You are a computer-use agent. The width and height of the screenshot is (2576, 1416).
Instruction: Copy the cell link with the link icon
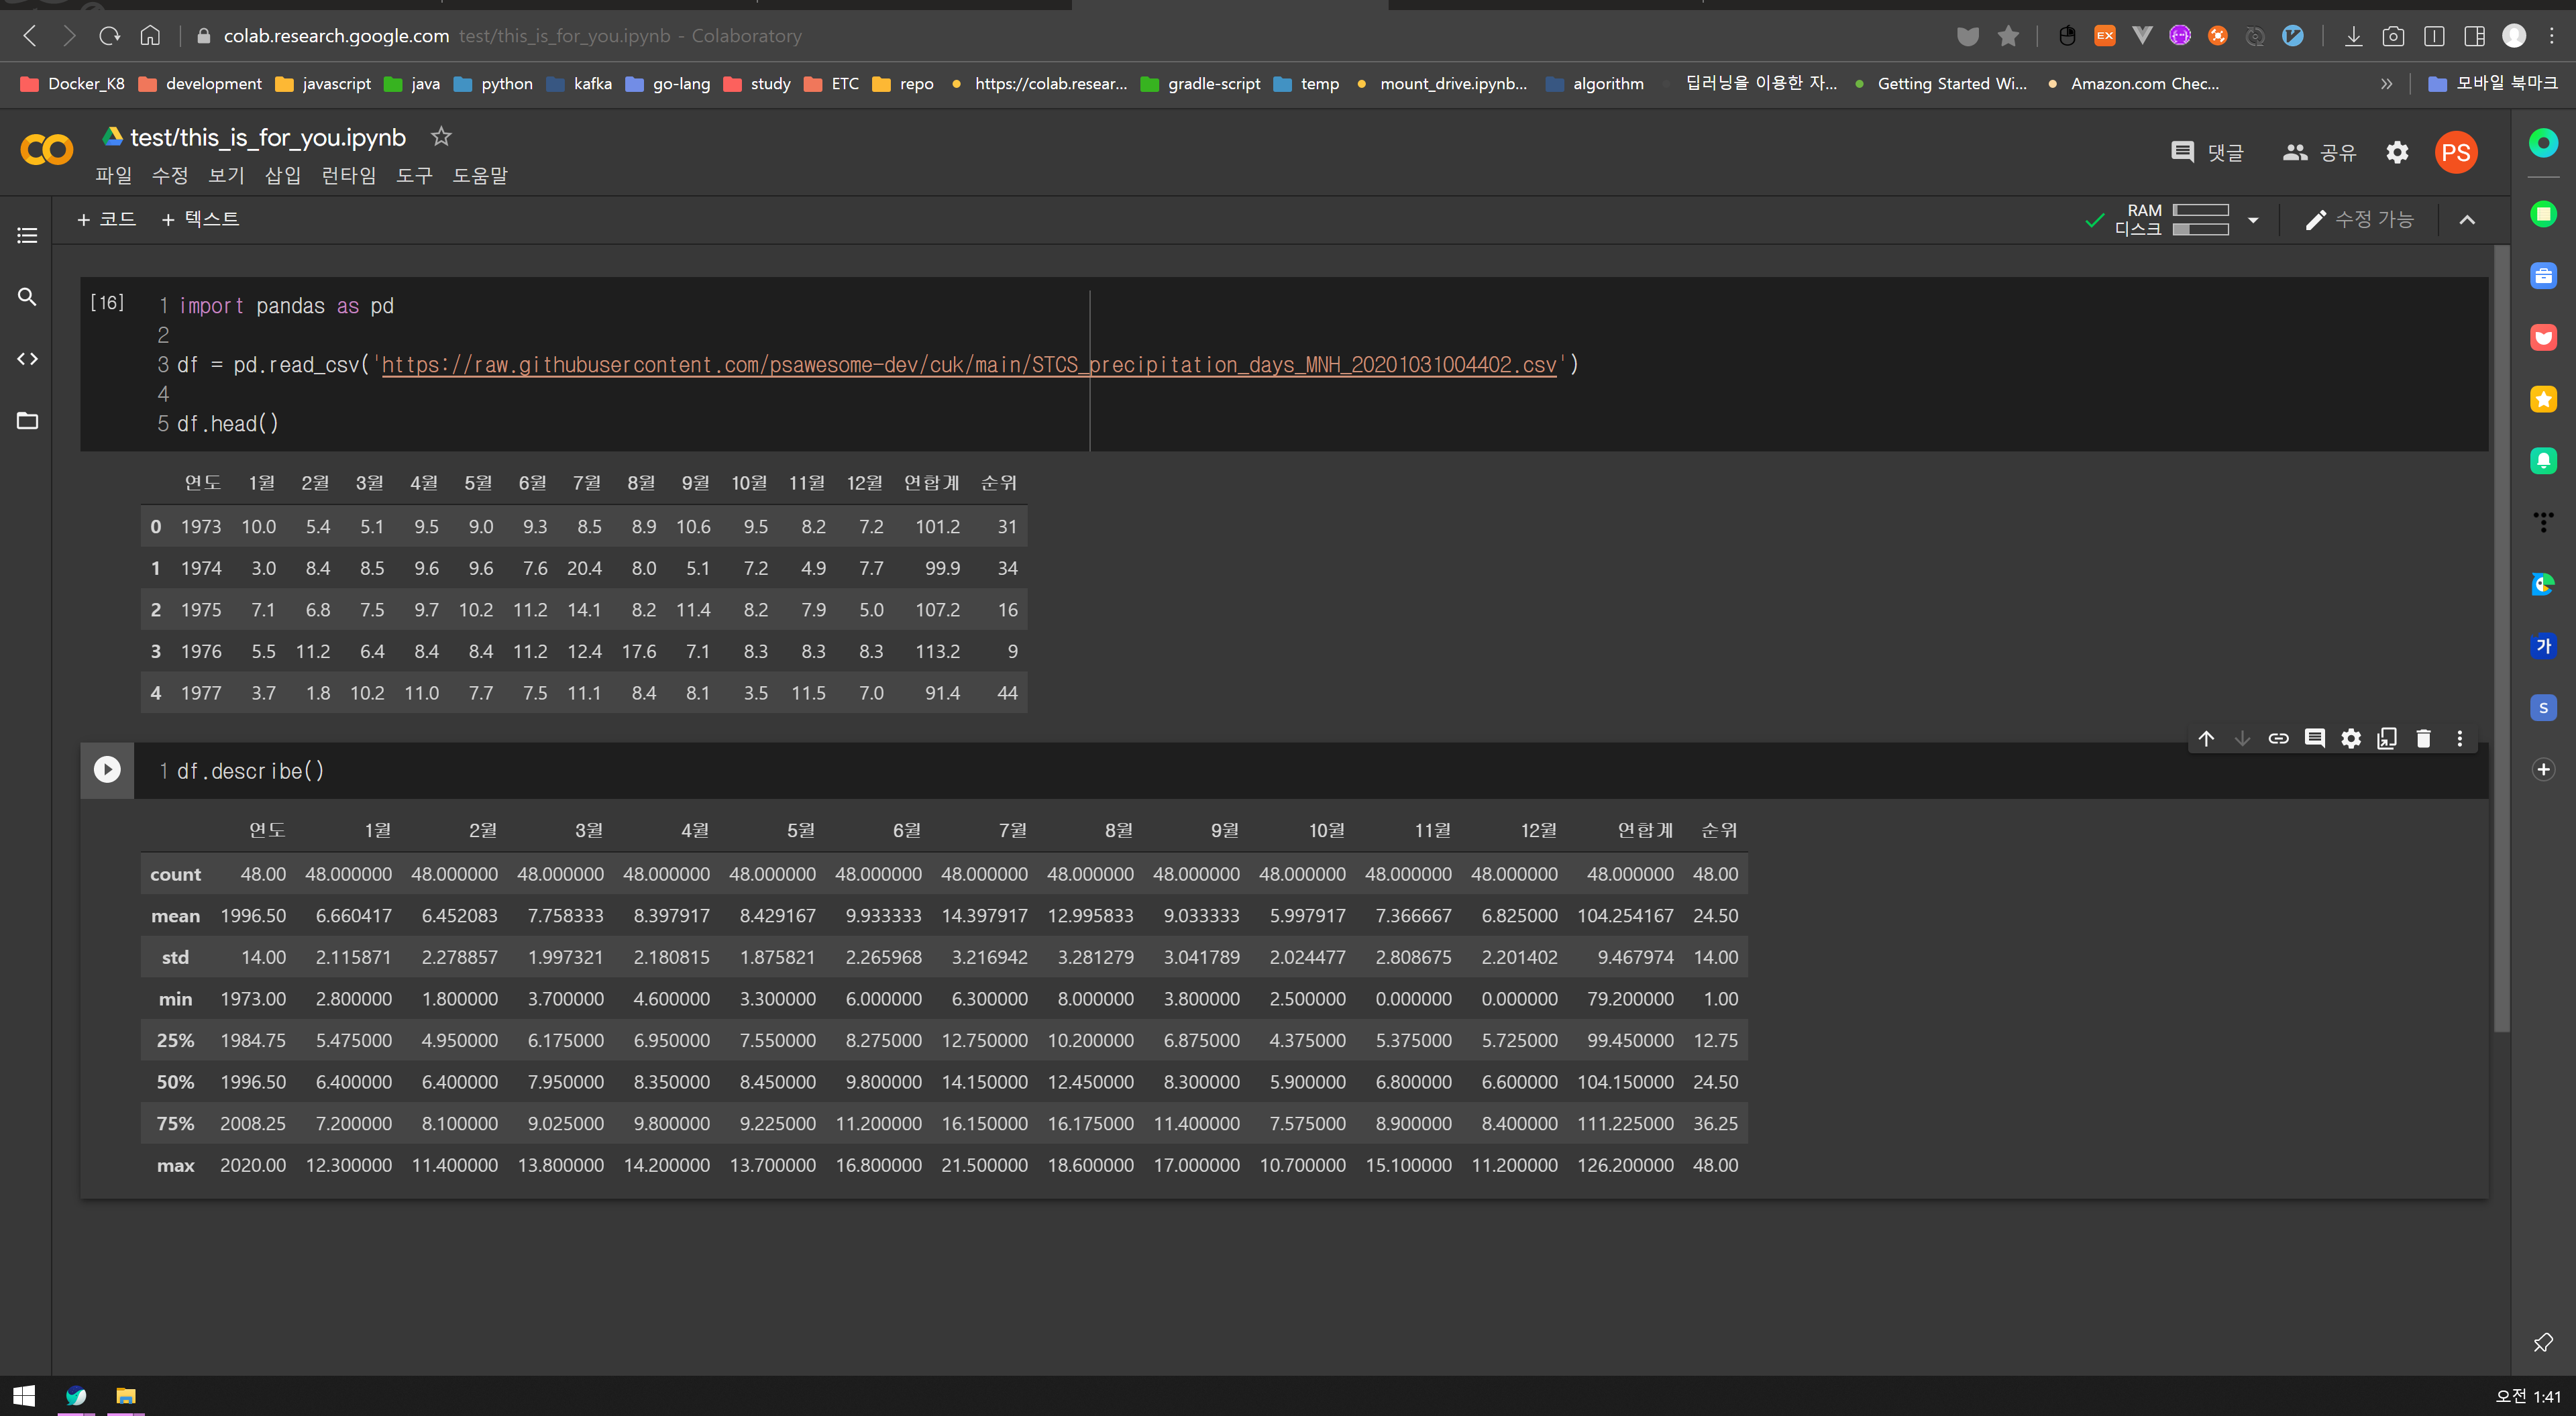pos(2278,739)
